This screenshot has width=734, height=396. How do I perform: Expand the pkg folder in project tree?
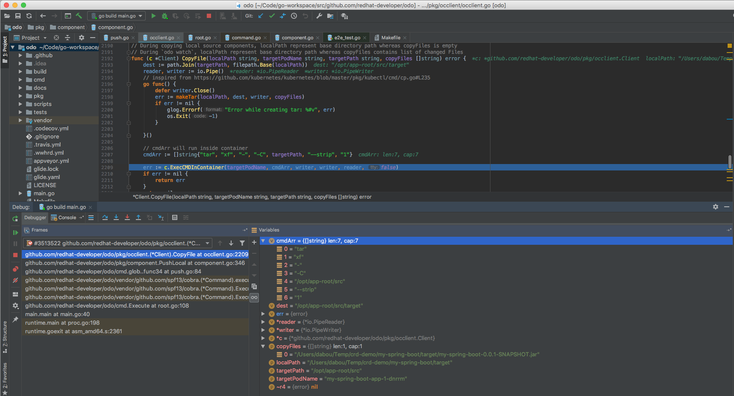(x=20, y=96)
